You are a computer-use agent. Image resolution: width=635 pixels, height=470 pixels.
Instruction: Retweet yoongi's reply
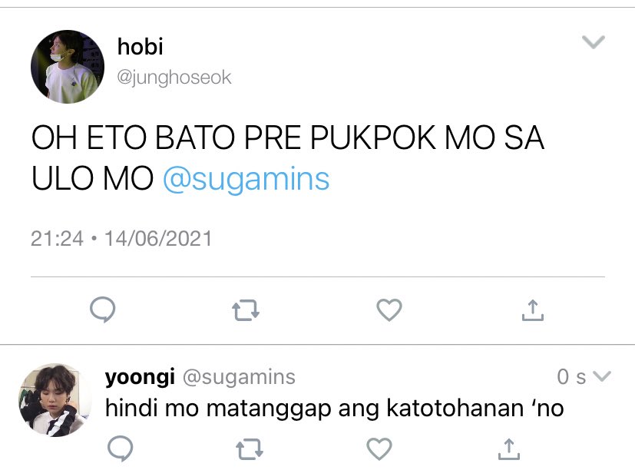(x=249, y=449)
